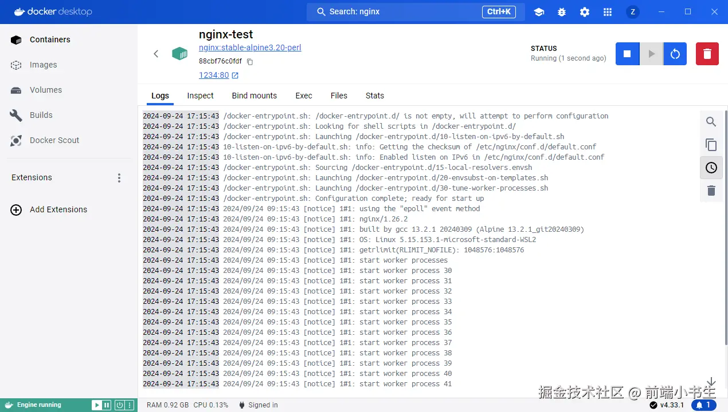Delete the nginx-test container
The height and width of the screenshot is (412, 728).
707,54
